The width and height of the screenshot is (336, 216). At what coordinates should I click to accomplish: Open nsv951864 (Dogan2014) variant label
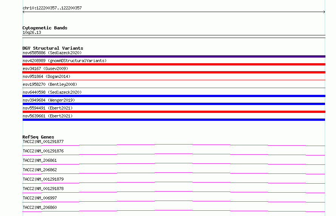[46, 76]
